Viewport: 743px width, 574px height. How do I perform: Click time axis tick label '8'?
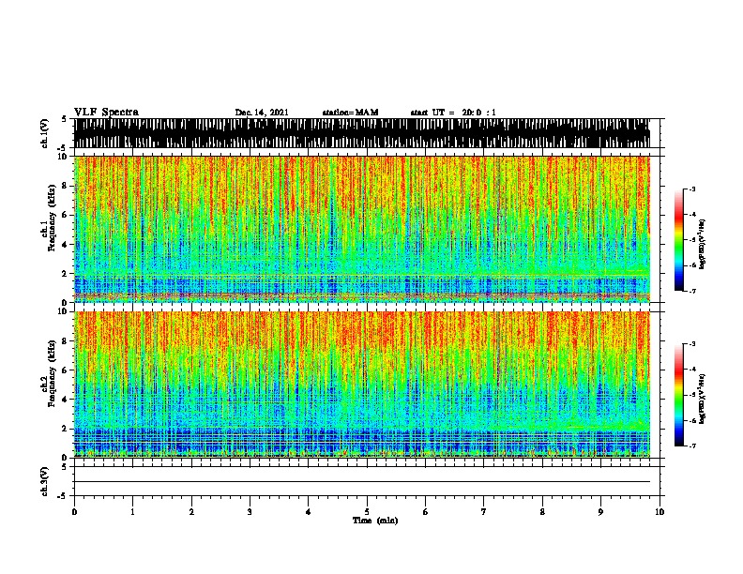coord(542,512)
